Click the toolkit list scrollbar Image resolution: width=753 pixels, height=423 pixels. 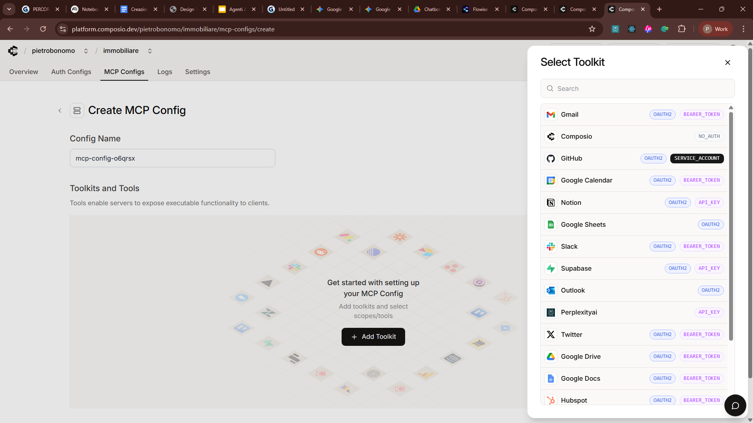pyautogui.click(x=731, y=227)
